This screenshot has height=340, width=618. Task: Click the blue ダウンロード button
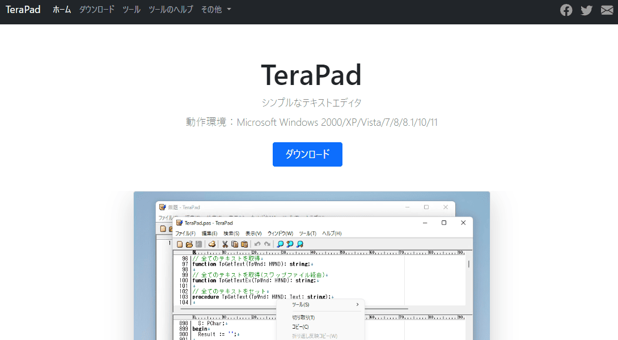coord(307,154)
